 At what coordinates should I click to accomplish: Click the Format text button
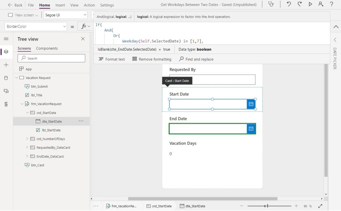pyautogui.click(x=112, y=59)
